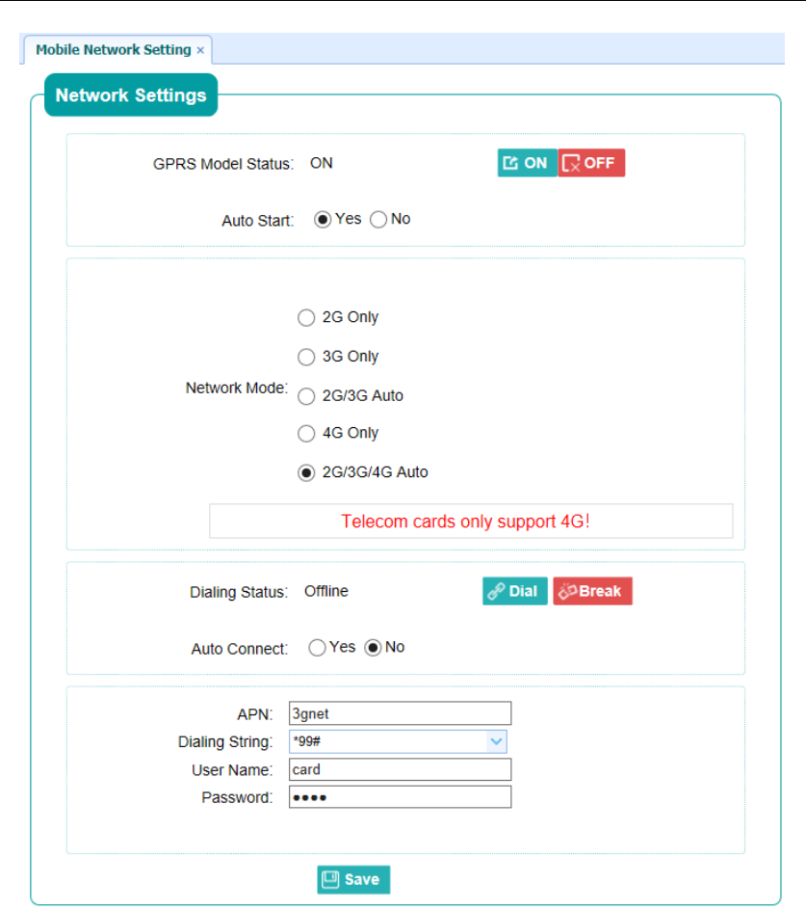806x911 pixels.
Task: Choose 3G Only network mode
Action: coord(306,357)
